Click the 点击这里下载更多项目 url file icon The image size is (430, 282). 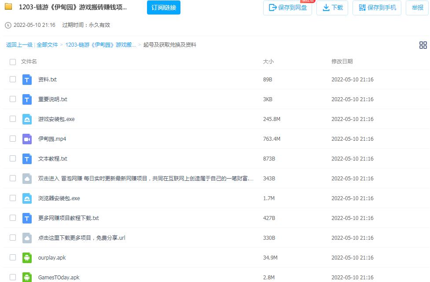coord(27,238)
